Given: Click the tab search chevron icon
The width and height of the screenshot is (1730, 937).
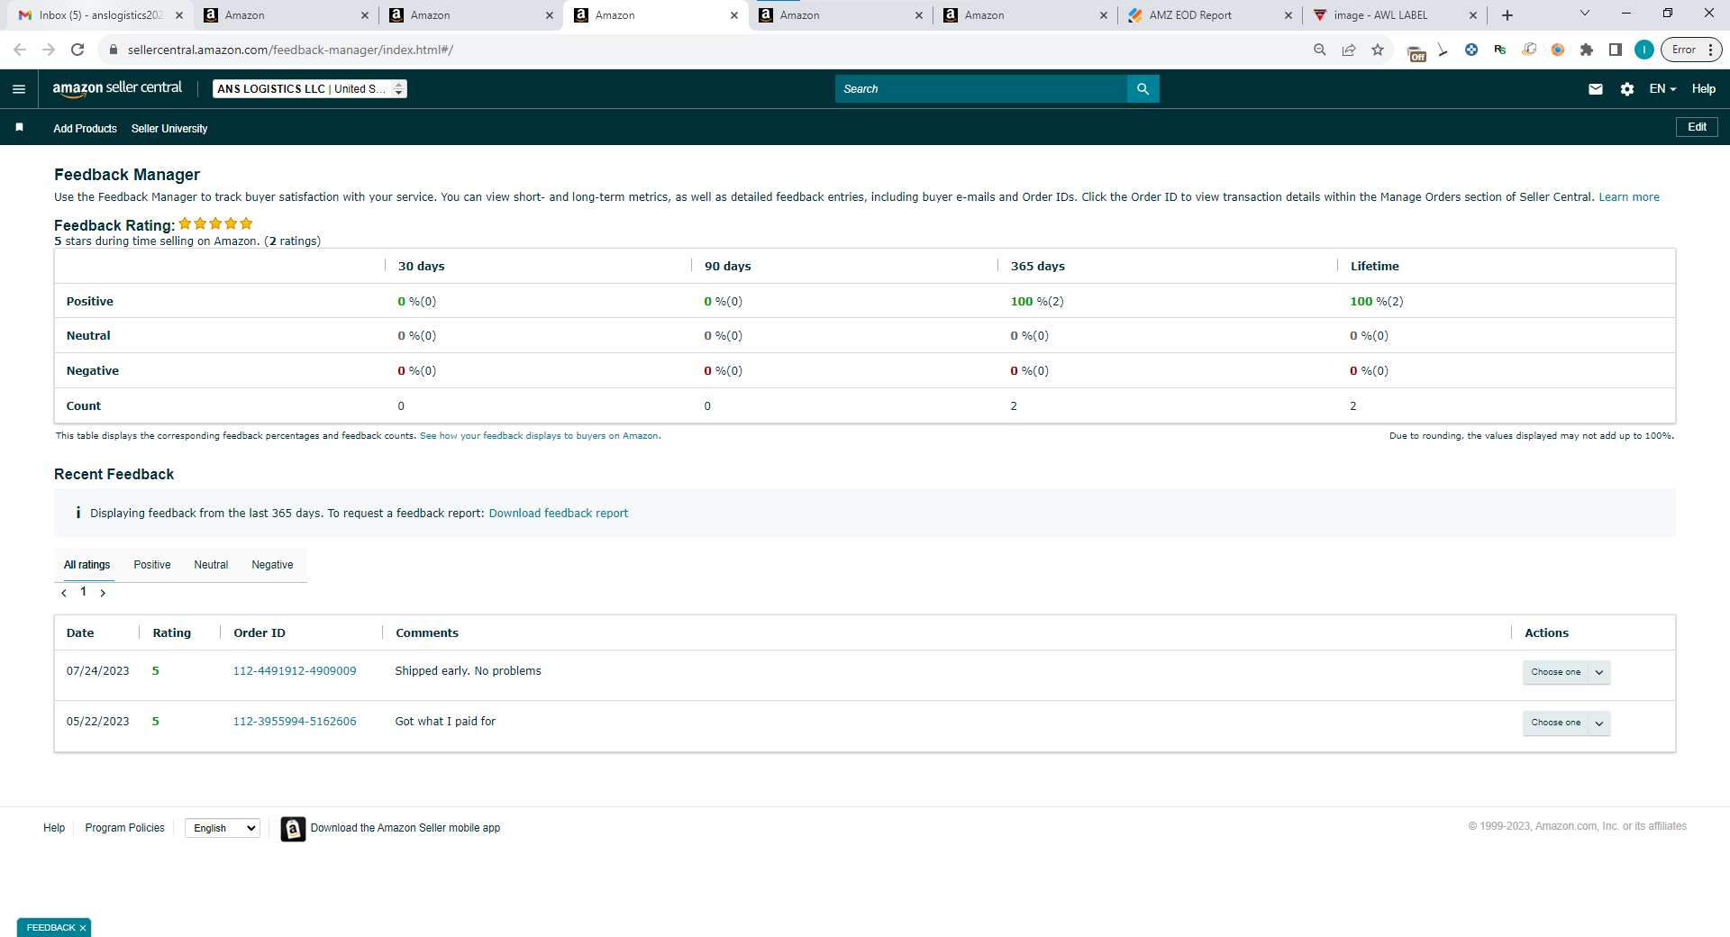Looking at the screenshot, I should tap(1585, 14).
